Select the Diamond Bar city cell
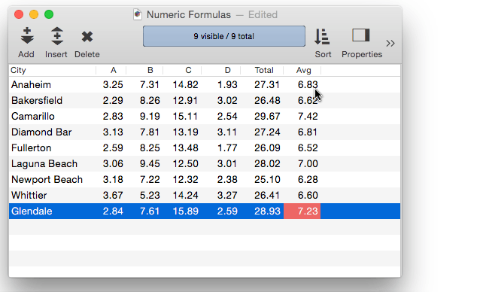The width and height of the screenshot is (480, 292). click(x=41, y=132)
